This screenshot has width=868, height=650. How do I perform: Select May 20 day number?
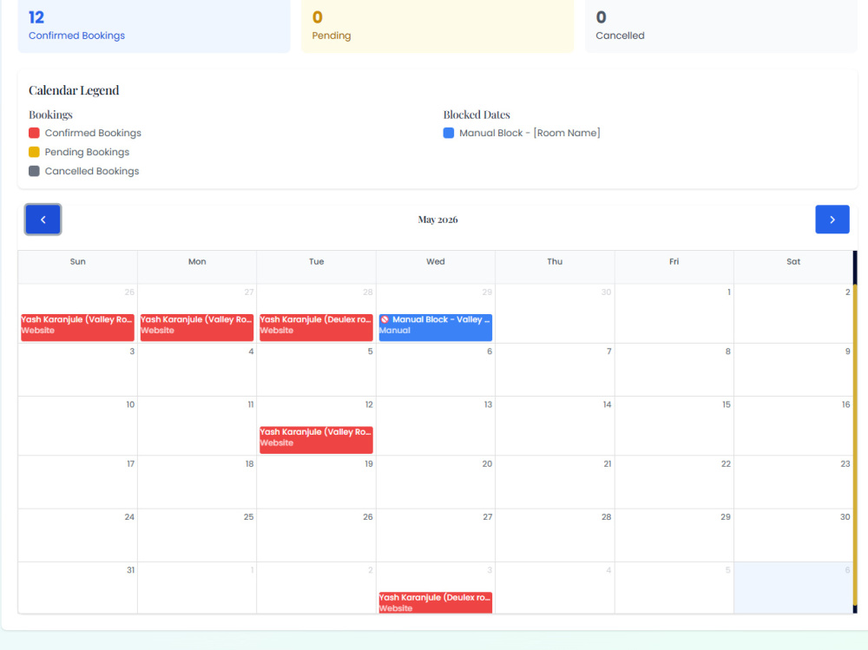click(487, 464)
